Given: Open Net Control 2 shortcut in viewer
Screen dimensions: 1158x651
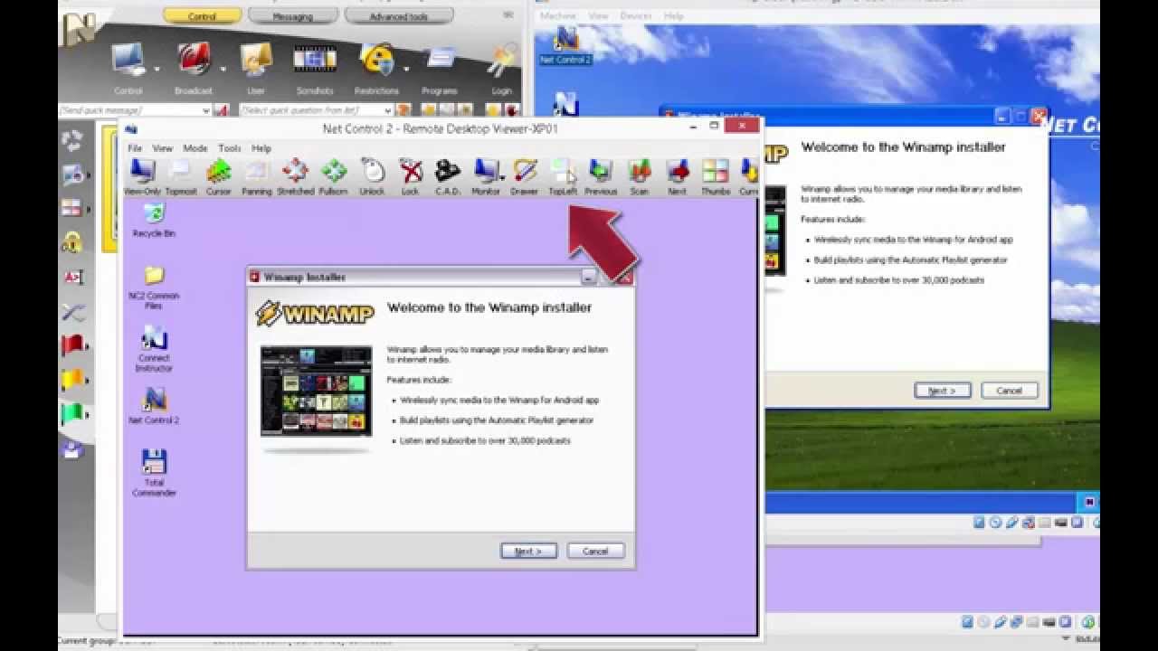Looking at the screenshot, I should point(154,406).
